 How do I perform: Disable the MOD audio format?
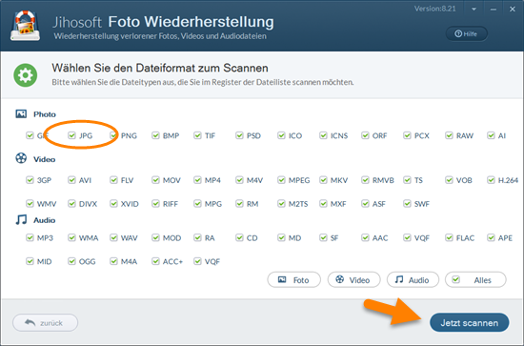[155, 237]
